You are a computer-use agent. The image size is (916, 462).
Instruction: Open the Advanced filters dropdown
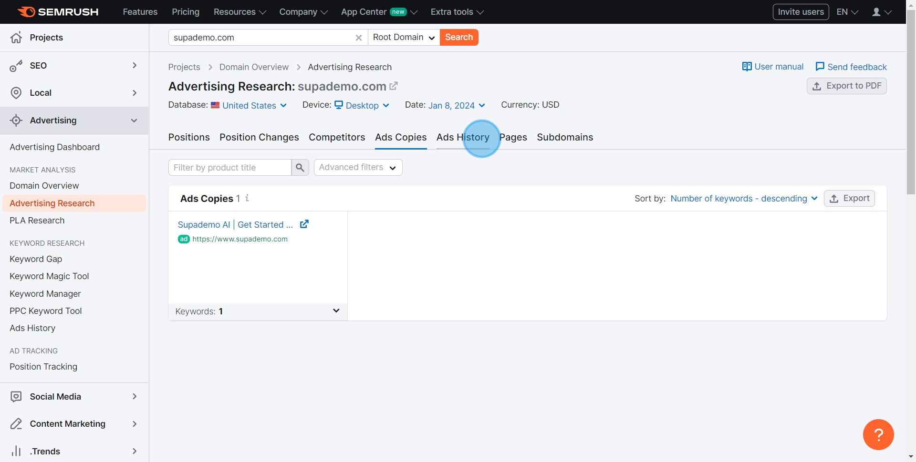(358, 168)
